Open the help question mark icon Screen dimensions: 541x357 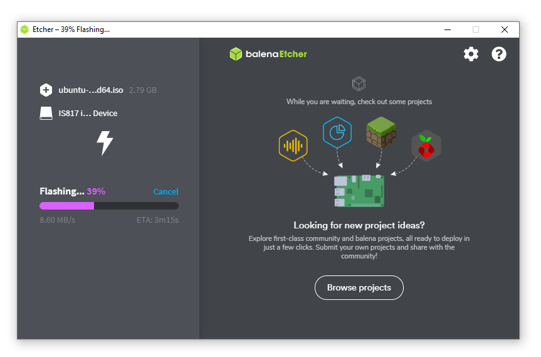pyautogui.click(x=498, y=54)
